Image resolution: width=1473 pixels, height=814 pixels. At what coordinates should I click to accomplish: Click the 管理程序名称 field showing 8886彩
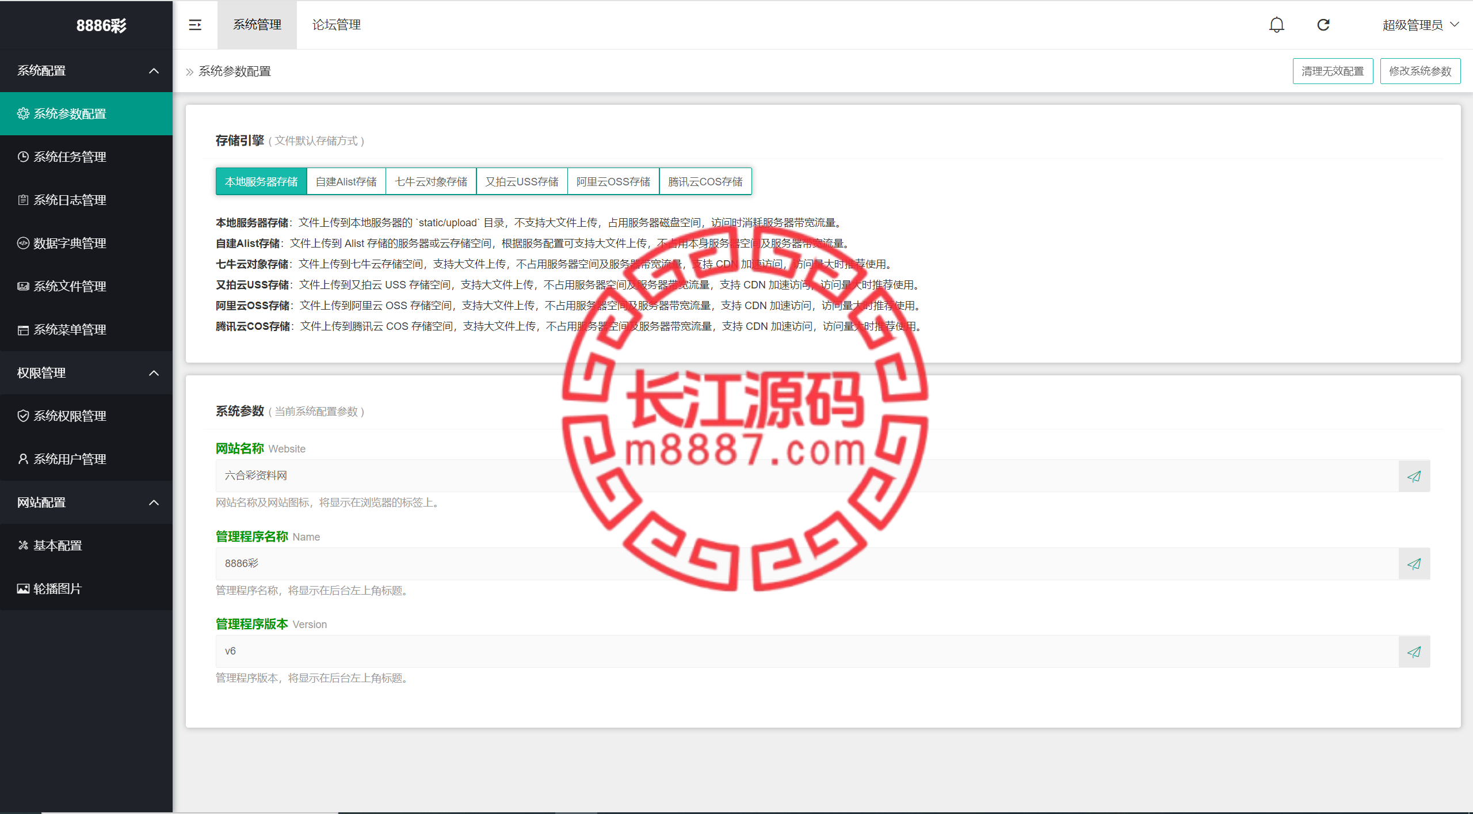807,564
